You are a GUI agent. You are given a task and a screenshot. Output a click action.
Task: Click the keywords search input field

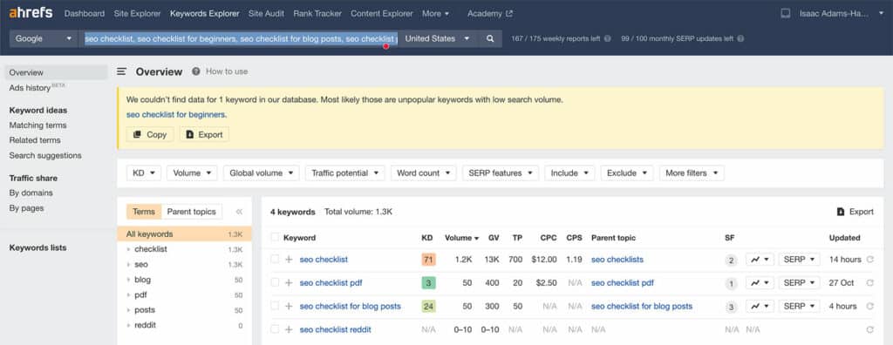click(239, 38)
